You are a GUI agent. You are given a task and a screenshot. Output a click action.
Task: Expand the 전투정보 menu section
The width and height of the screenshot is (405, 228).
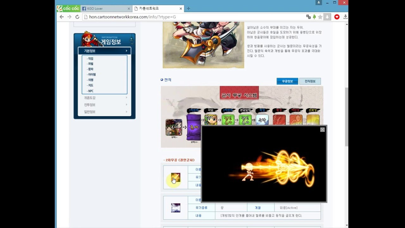pyautogui.click(x=104, y=105)
